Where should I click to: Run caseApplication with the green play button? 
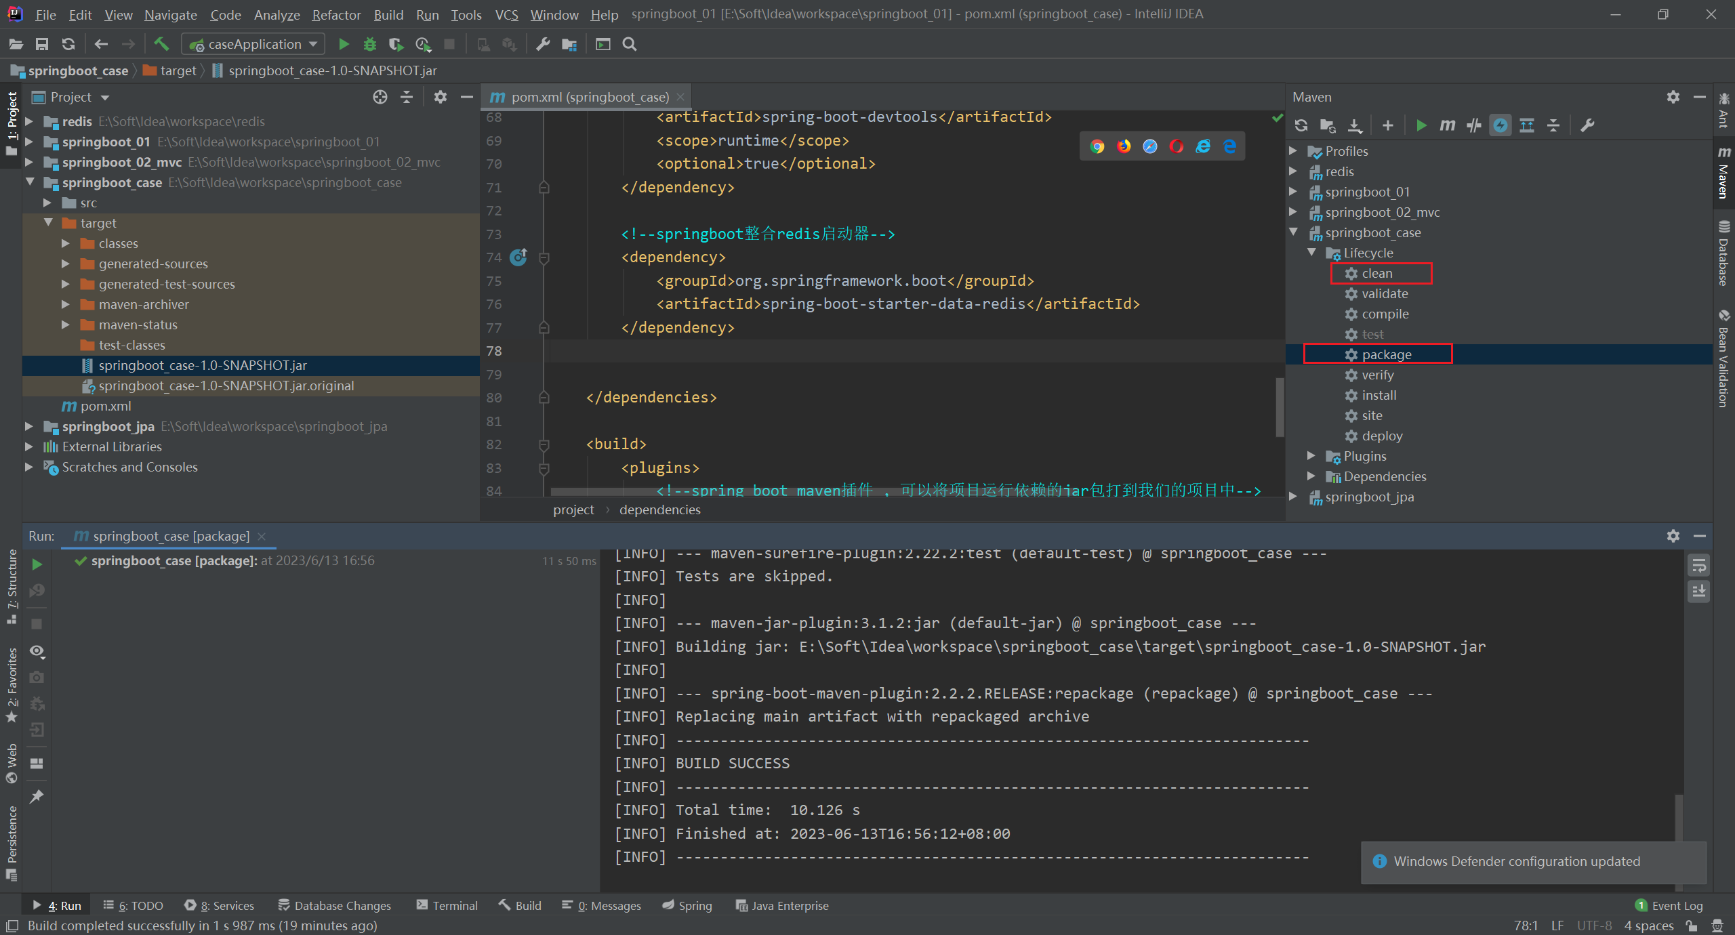pyautogui.click(x=344, y=44)
